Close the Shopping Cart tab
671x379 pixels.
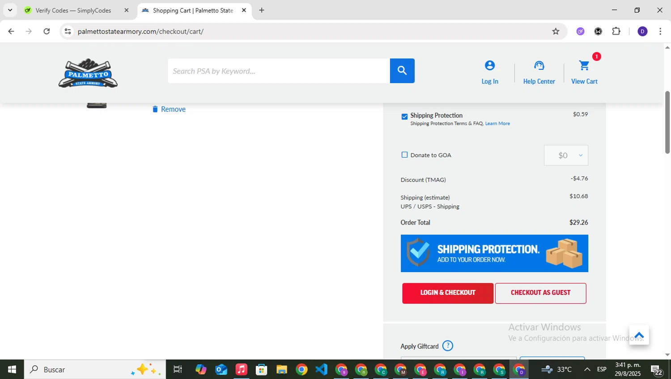[x=244, y=10]
